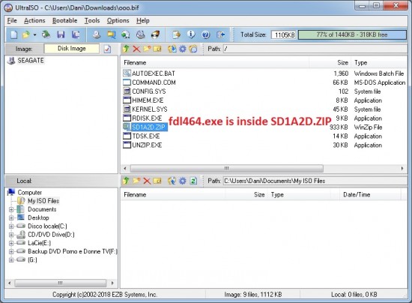
Task: Click blue gear icon in Local pane toolbar
Action: coord(182,181)
